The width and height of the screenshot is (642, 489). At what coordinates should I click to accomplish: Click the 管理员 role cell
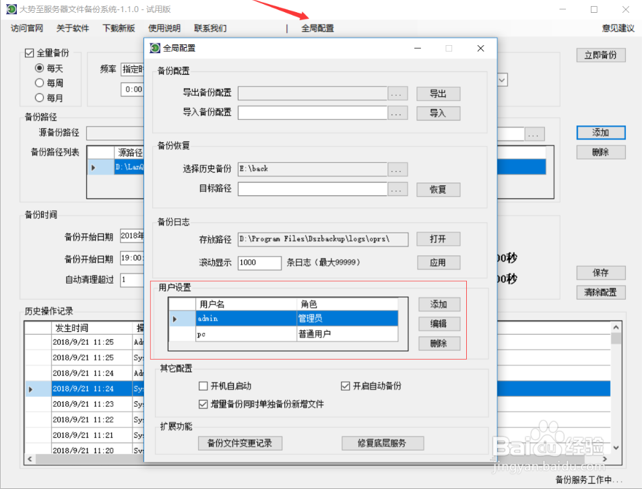[347, 319]
